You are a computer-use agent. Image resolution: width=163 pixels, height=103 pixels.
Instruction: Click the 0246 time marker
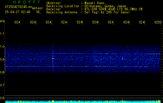(x=96, y=22)
